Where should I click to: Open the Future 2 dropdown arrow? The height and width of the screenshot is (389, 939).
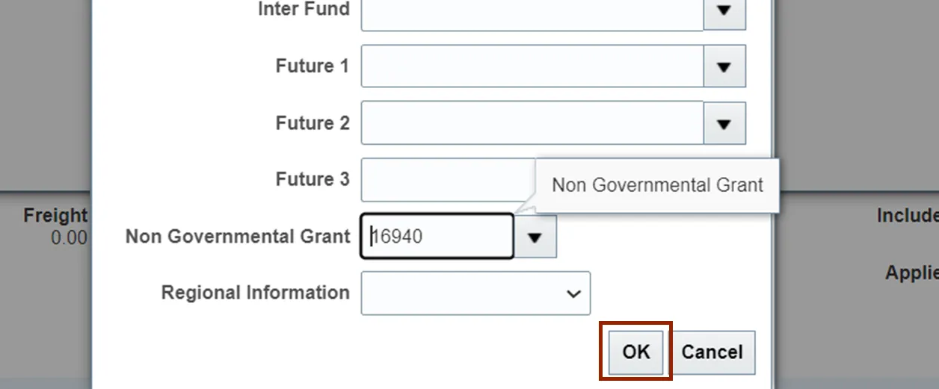(x=724, y=123)
